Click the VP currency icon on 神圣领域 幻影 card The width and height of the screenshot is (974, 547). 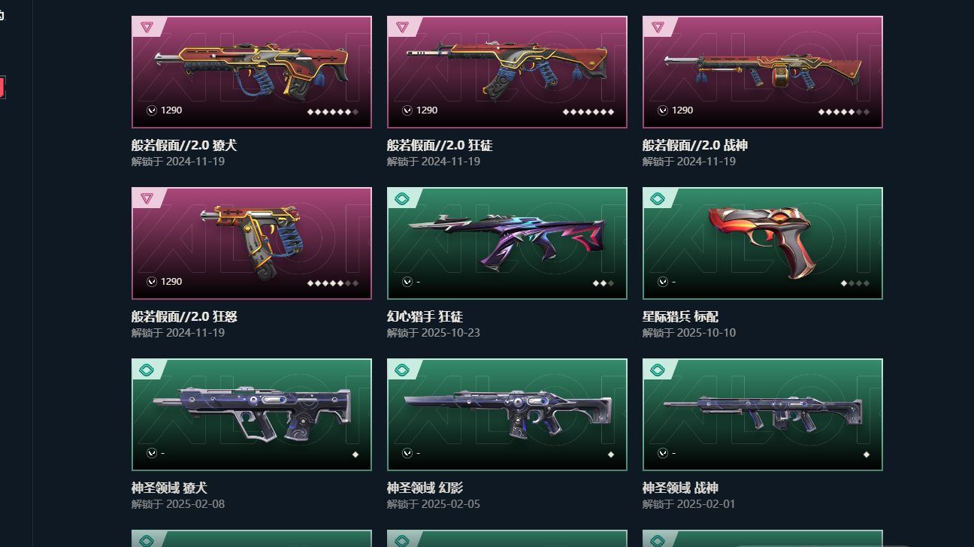[x=407, y=453]
